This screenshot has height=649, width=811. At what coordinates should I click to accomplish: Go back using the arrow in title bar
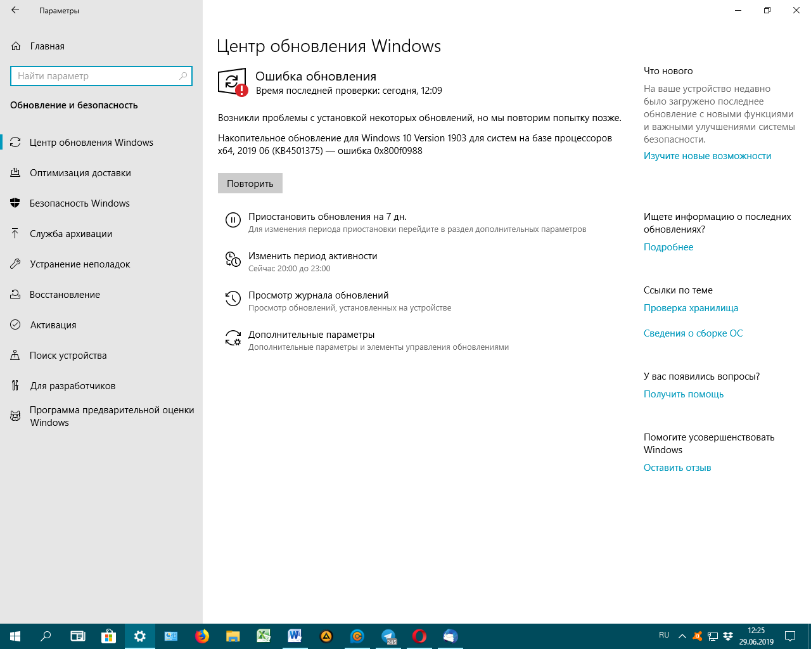(15, 10)
